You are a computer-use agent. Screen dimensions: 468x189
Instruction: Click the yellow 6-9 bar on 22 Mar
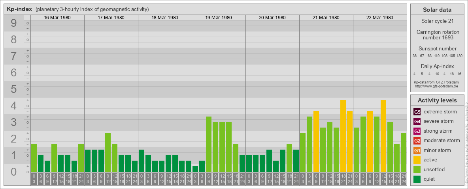(370, 141)
